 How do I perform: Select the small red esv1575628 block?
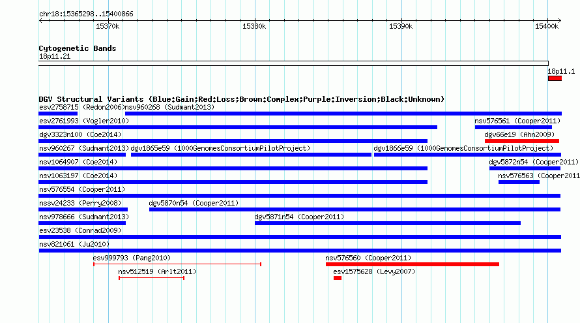pyautogui.click(x=338, y=278)
